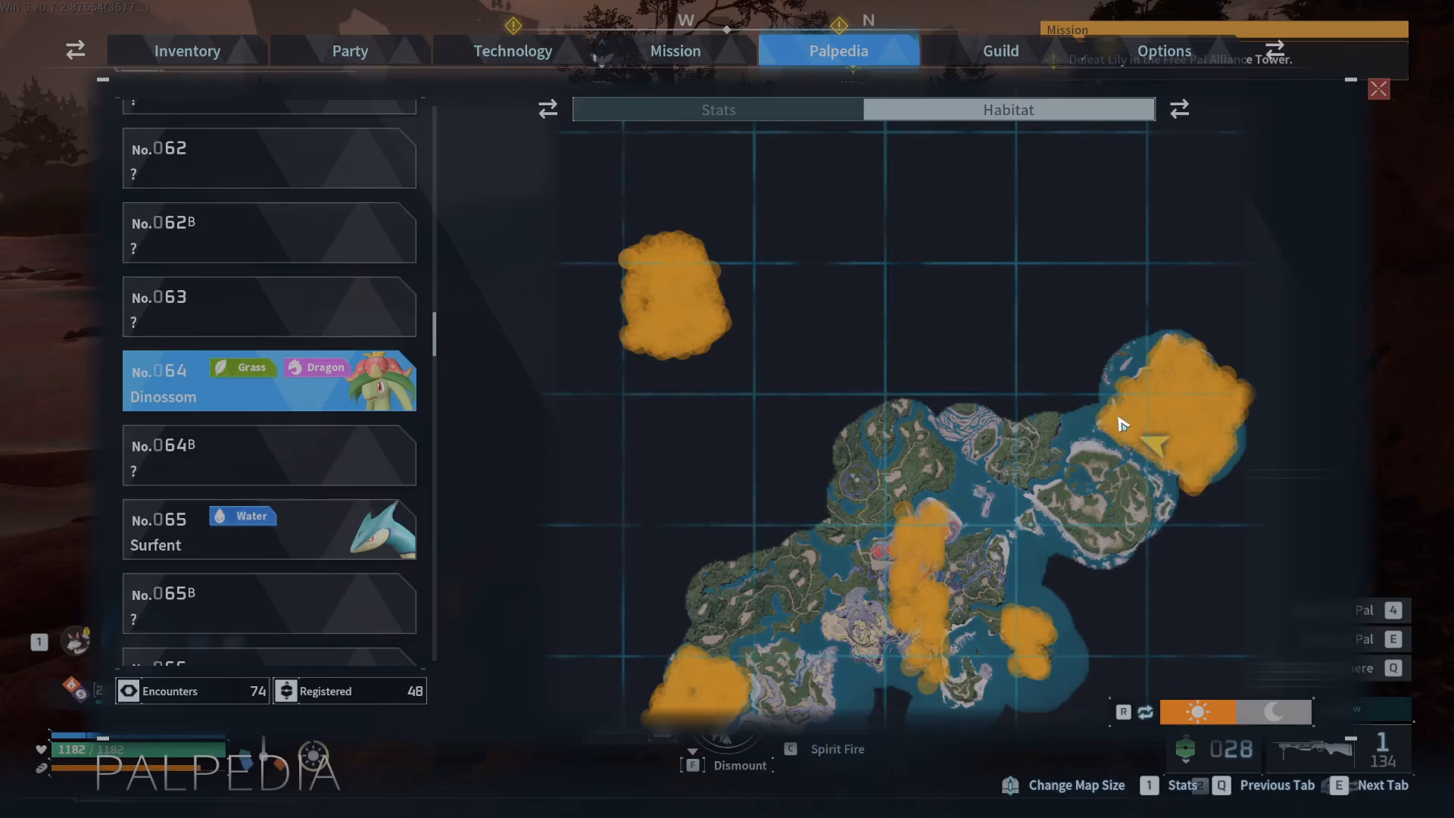Click the Surfent portrait icon
1454x818 pixels.
[x=382, y=529]
